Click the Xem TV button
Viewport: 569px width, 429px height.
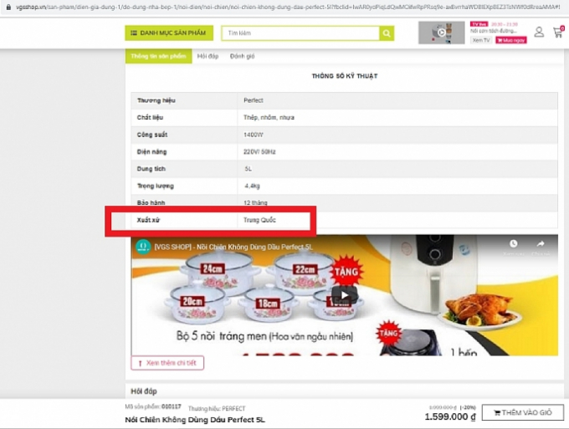tap(480, 39)
